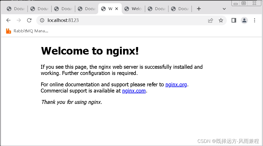Open a new tab with plus
263x146 pixels.
pyautogui.click(x=199, y=9)
